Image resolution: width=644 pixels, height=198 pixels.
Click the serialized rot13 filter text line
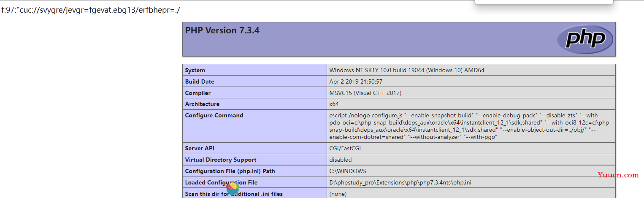(91, 10)
